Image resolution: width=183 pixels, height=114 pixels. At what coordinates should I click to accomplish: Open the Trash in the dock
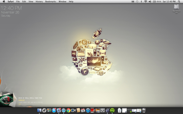[x=144, y=110]
